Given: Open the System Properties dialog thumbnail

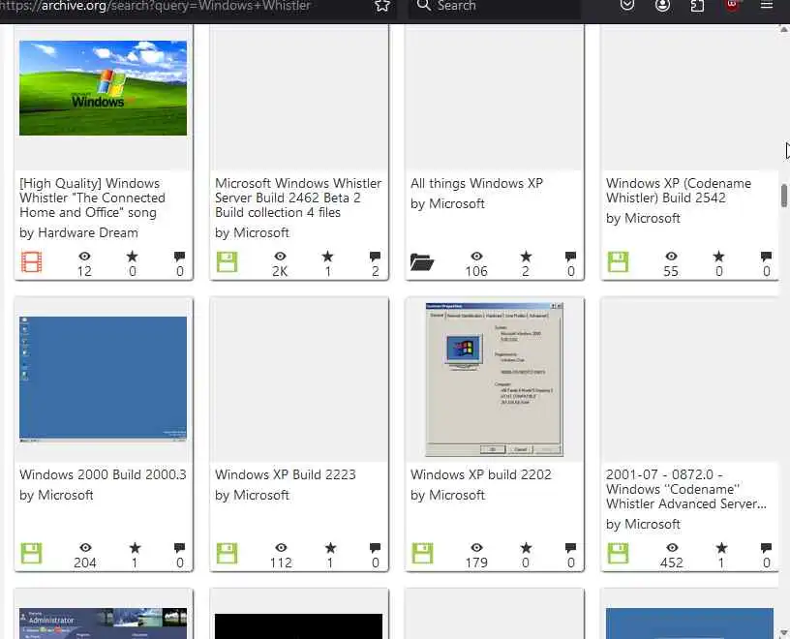Looking at the screenshot, I should coord(495,380).
